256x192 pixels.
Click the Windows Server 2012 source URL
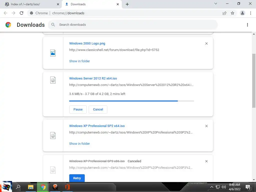[131, 85]
